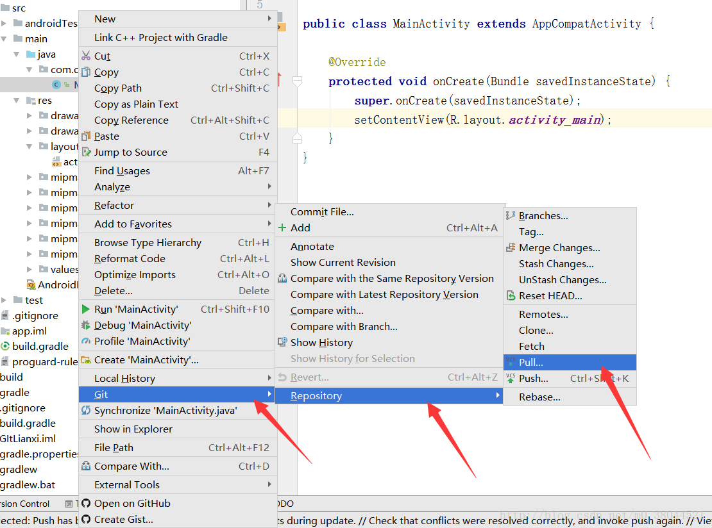The image size is (712, 528).
Task: Expand the test folder
Action: coord(4,301)
